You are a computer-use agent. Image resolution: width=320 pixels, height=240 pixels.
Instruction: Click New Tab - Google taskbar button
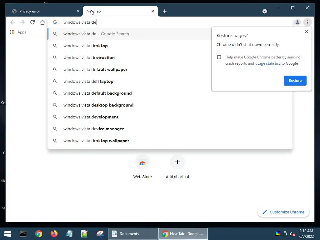click(x=183, y=234)
